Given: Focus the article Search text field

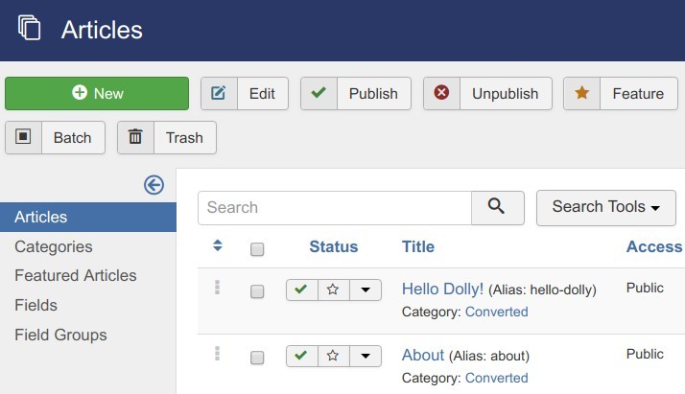Looking at the screenshot, I should (334, 207).
